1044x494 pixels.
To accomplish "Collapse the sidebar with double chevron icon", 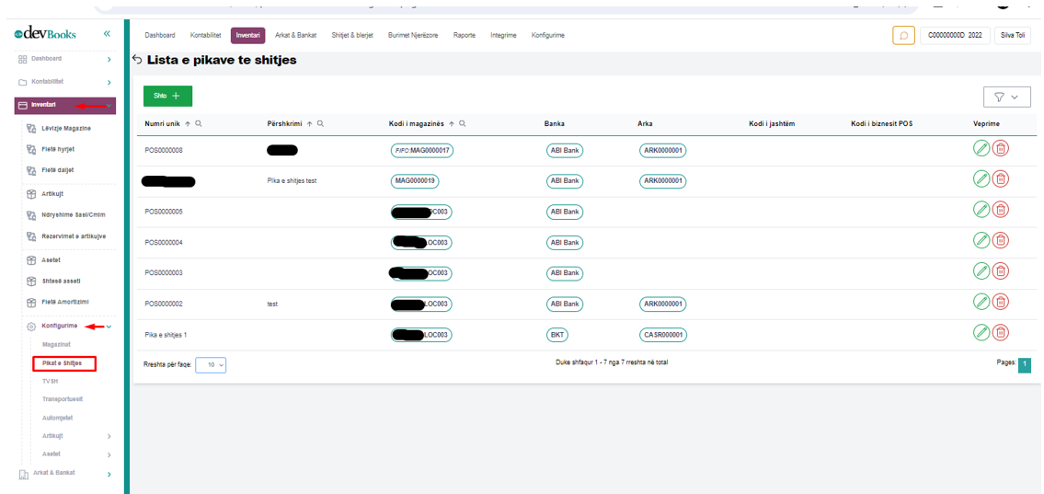I will pyautogui.click(x=107, y=34).
